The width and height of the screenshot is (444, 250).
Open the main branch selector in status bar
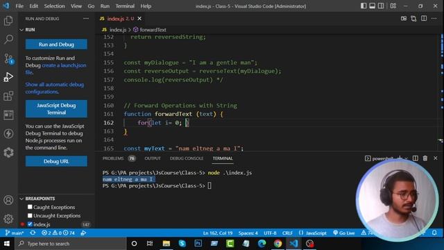point(15,233)
